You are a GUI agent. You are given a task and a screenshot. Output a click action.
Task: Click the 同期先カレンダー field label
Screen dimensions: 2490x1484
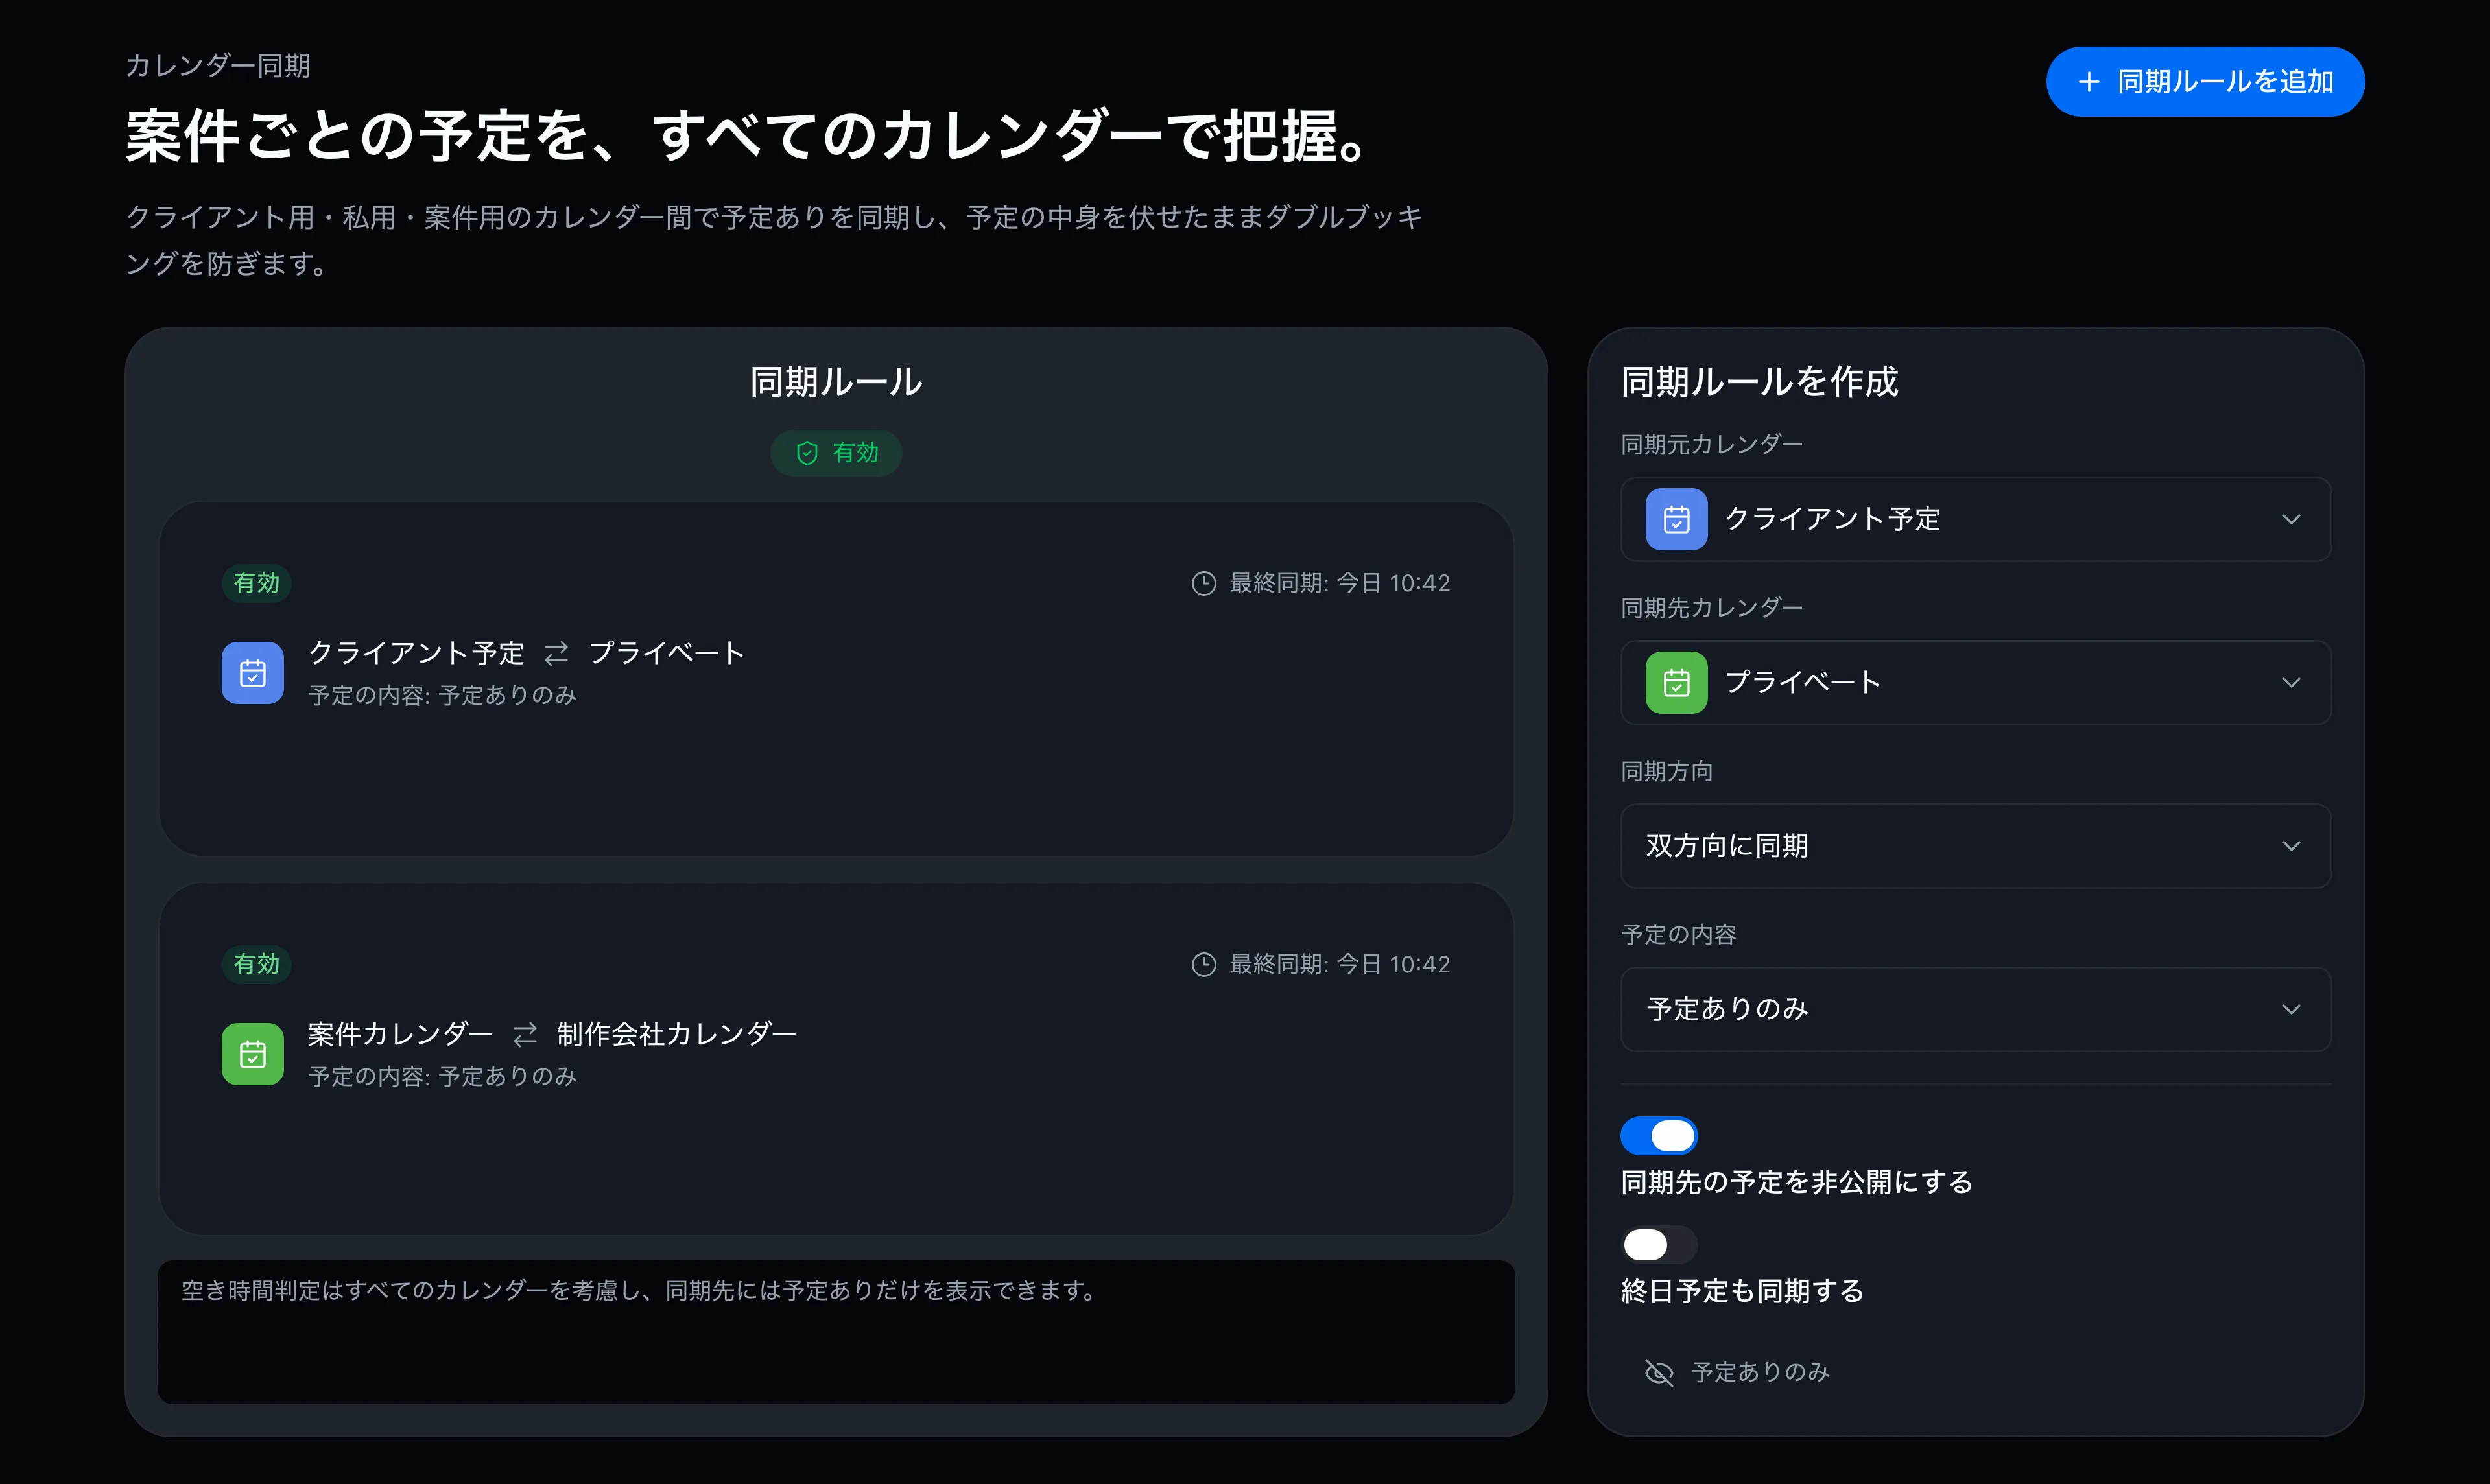pos(1712,607)
